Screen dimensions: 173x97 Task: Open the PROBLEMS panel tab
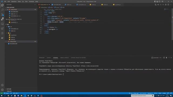click(x=42, y=58)
